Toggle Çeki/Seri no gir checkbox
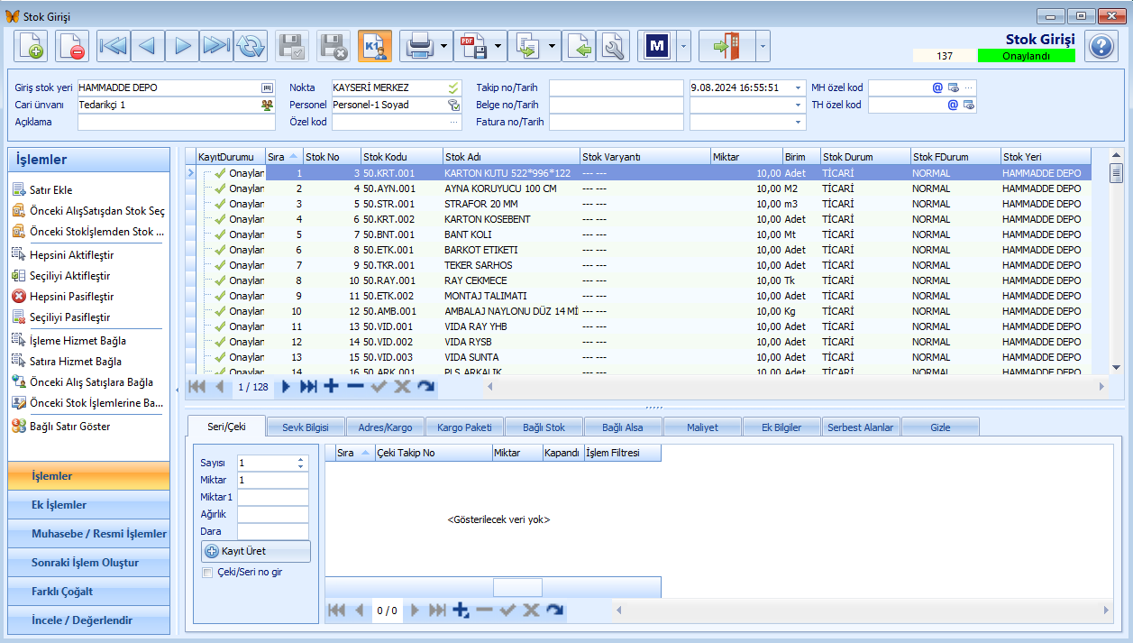The width and height of the screenshot is (1133, 643). pyautogui.click(x=208, y=572)
